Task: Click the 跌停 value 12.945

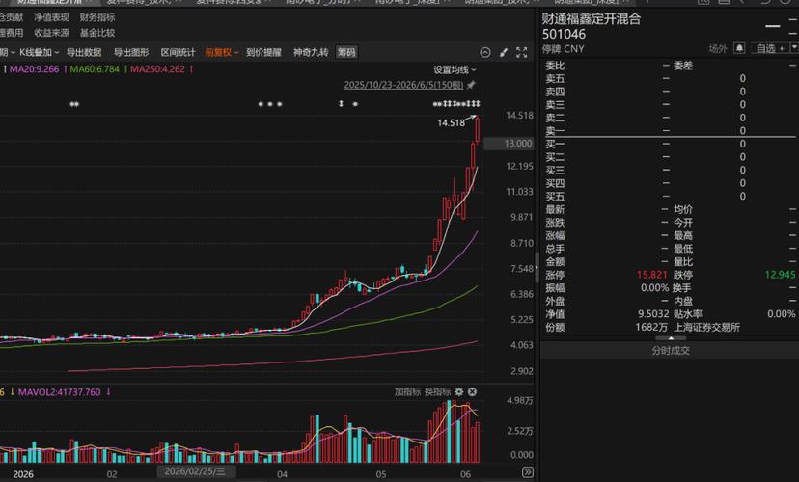Action: tap(780, 275)
